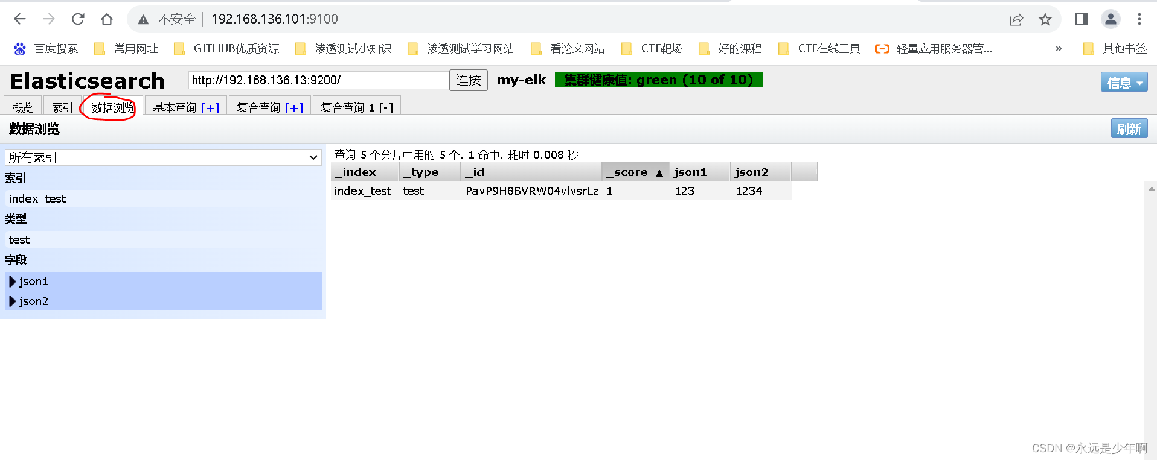Open 其他书签 folder
Screen dimensions: 1157x460
point(1115,49)
